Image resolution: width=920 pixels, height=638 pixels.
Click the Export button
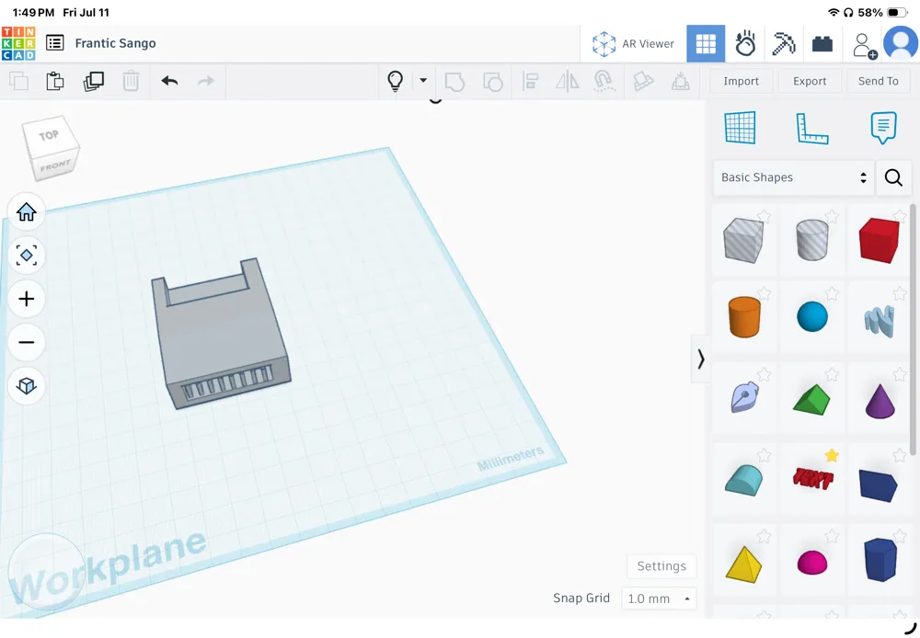809,81
